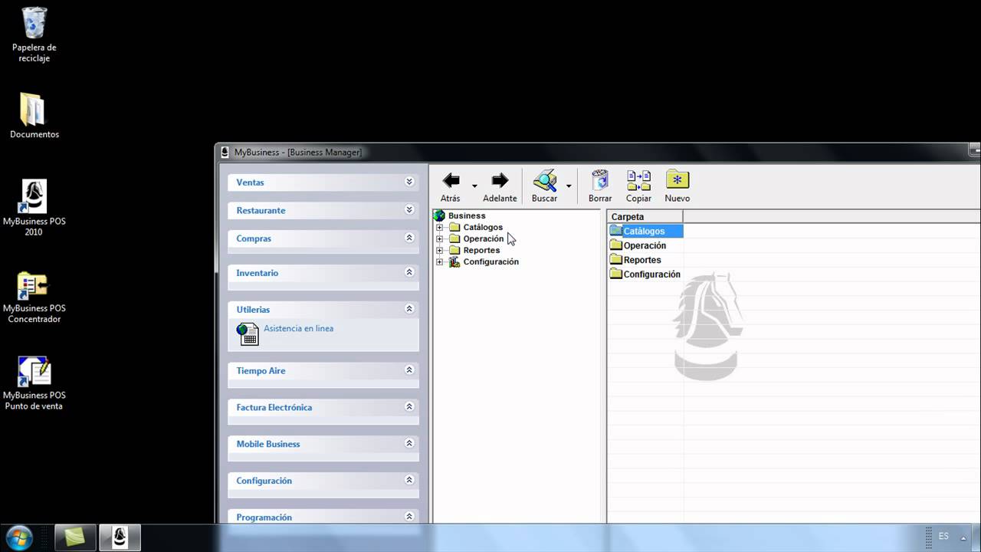Click the Tiempo Aire panel title
The image size is (981, 552).
click(261, 370)
